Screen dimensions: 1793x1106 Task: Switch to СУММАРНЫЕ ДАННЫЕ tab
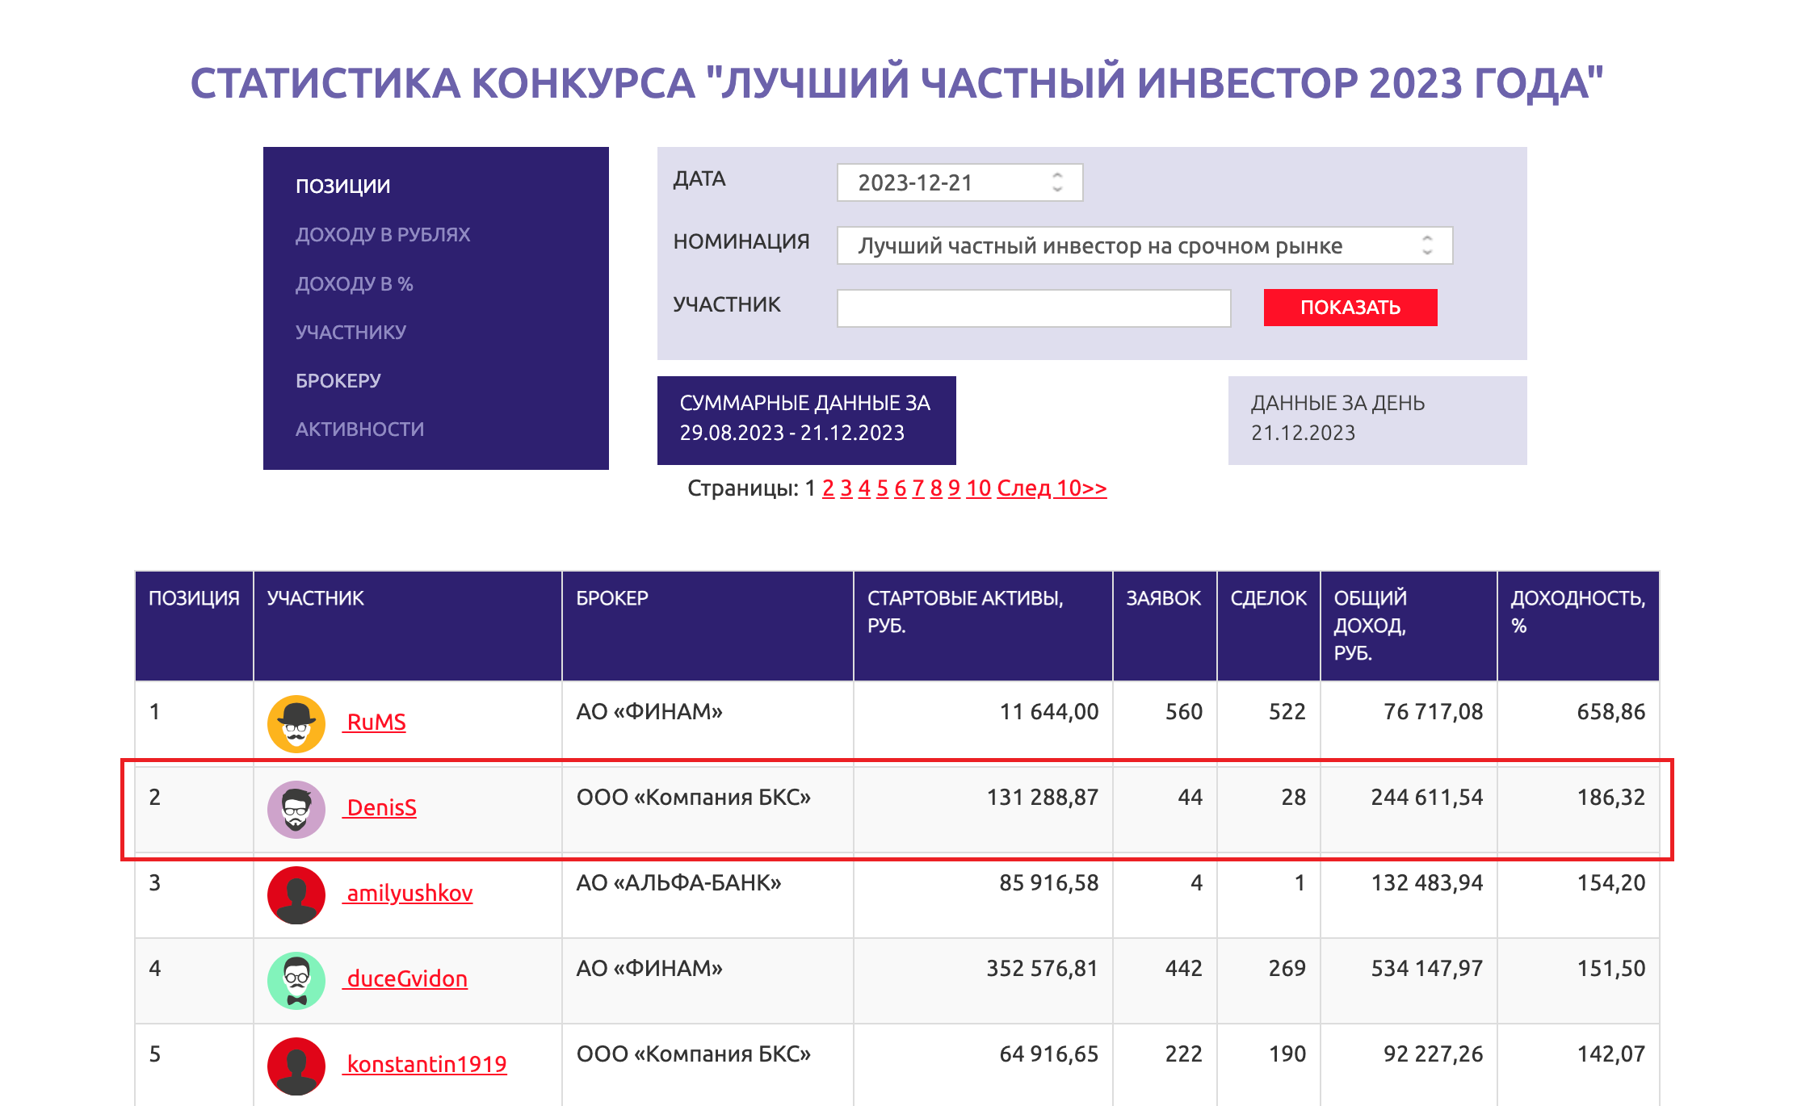[805, 419]
